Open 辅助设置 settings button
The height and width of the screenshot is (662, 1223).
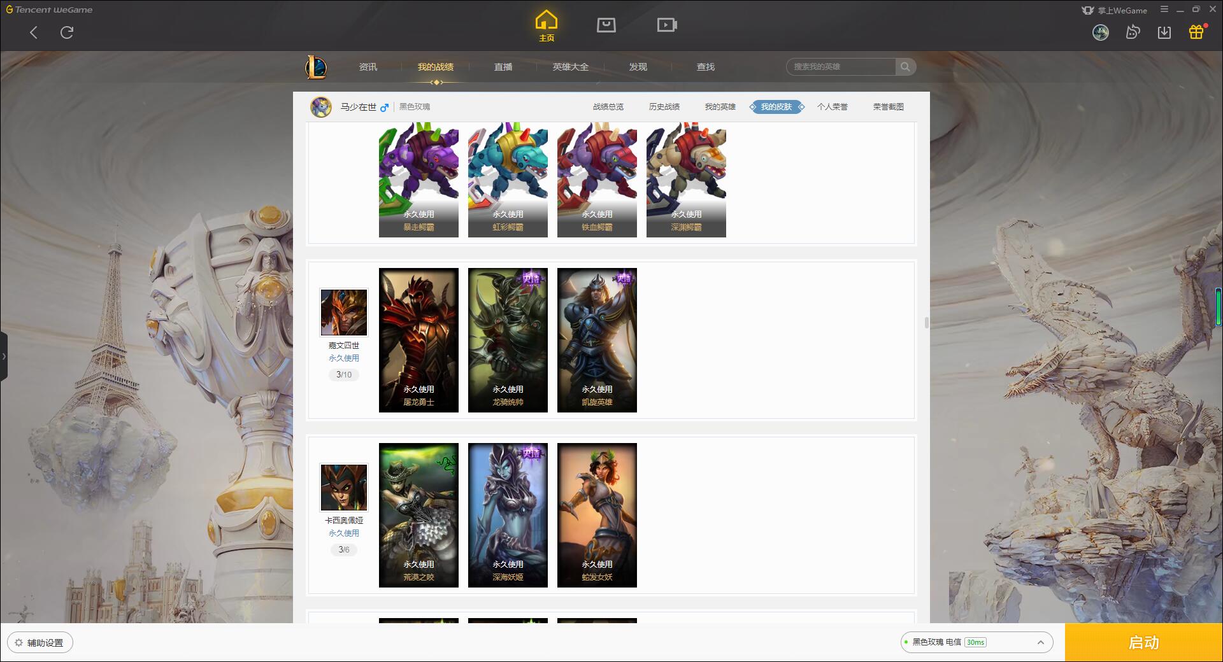coord(40,643)
